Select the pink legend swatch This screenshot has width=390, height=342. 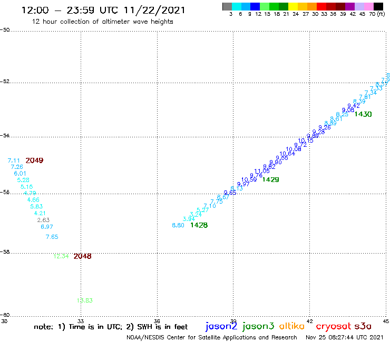tap(368, 6)
